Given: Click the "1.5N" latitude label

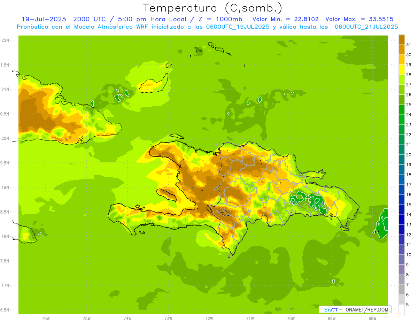Looking at the screenshot, I should point(5,65).
